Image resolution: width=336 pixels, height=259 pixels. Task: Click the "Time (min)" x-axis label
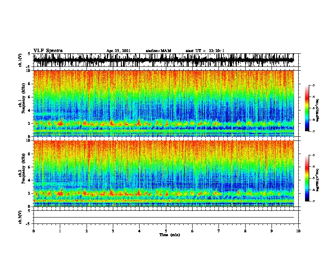point(170,235)
